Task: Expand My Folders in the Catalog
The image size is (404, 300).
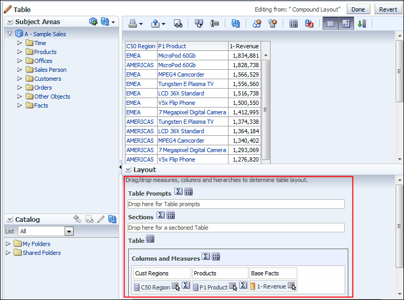Action: 8,244
